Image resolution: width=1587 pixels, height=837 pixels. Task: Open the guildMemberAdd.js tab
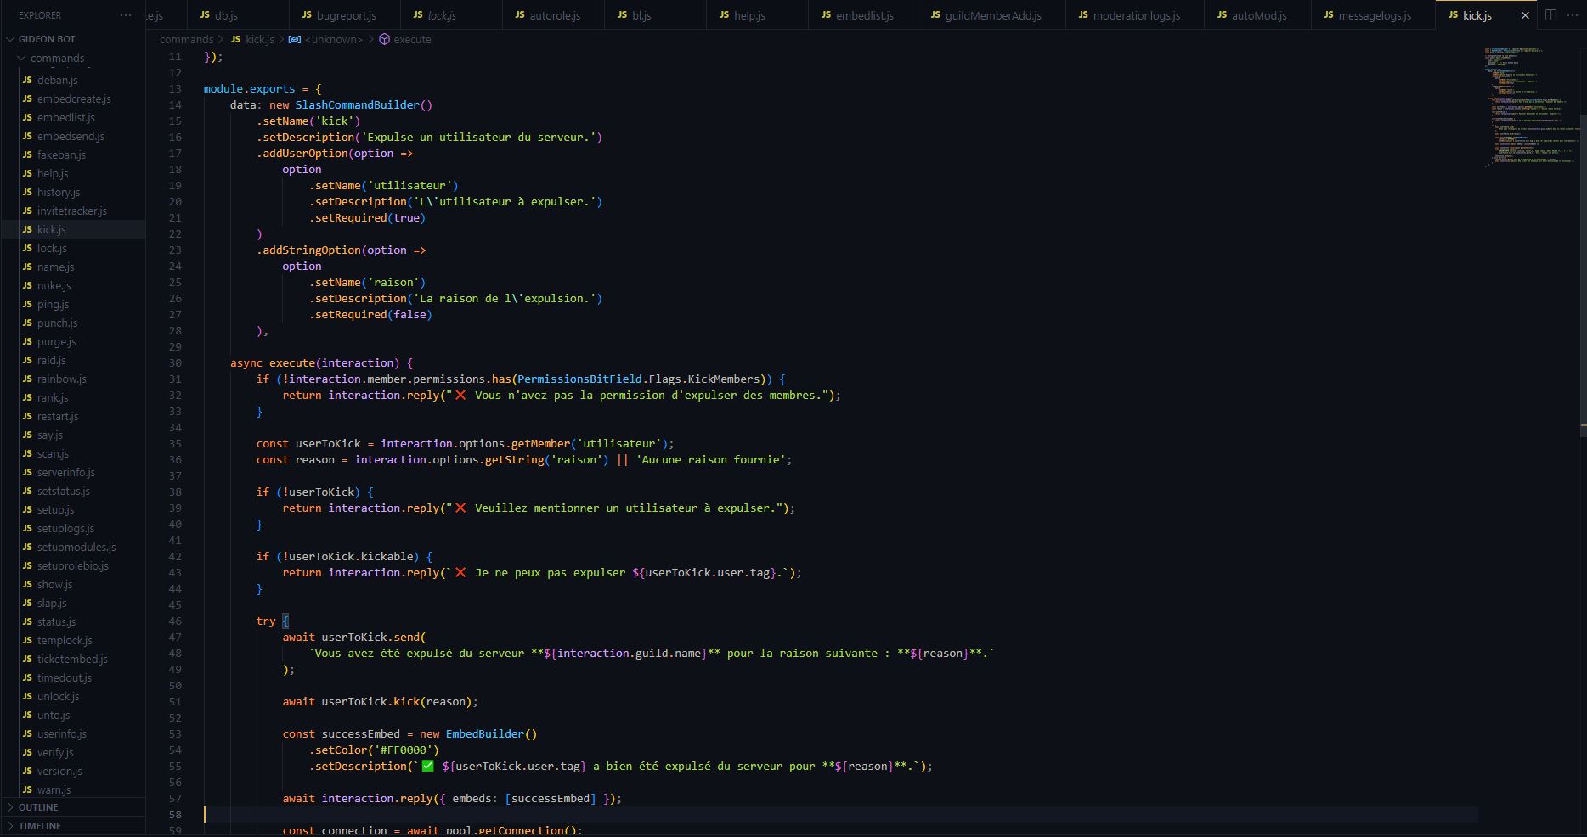tap(992, 15)
